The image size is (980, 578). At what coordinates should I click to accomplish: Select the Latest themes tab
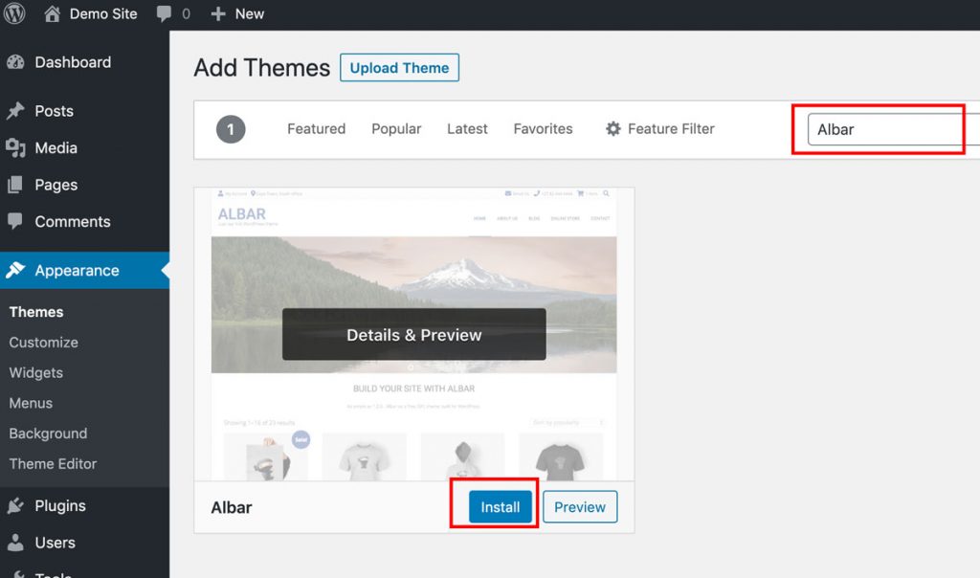pos(467,129)
